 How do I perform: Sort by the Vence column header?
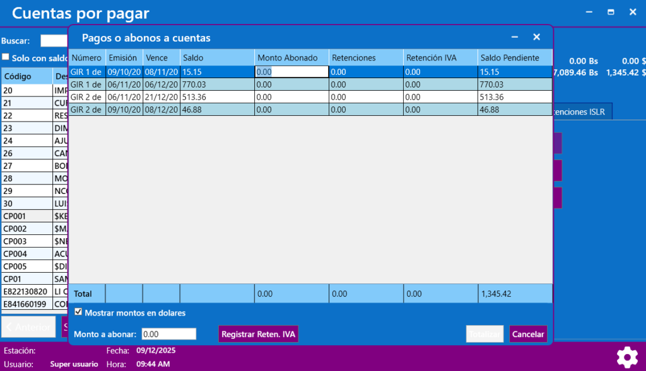click(161, 57)
